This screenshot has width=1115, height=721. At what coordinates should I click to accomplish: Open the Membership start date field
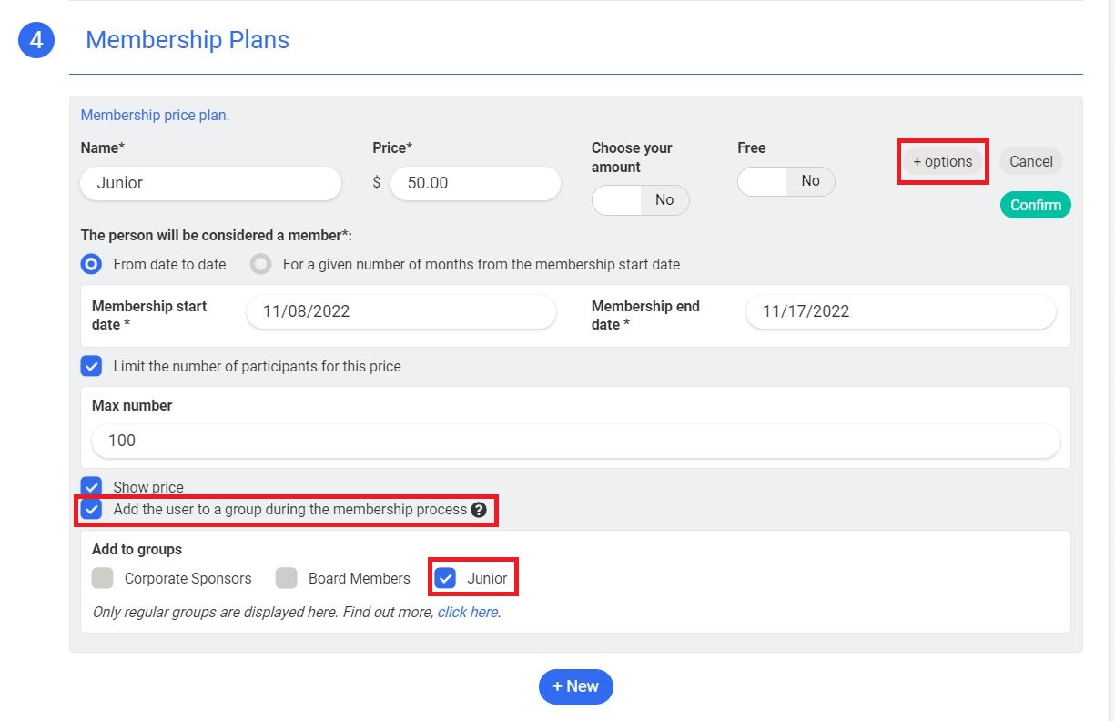400,311
